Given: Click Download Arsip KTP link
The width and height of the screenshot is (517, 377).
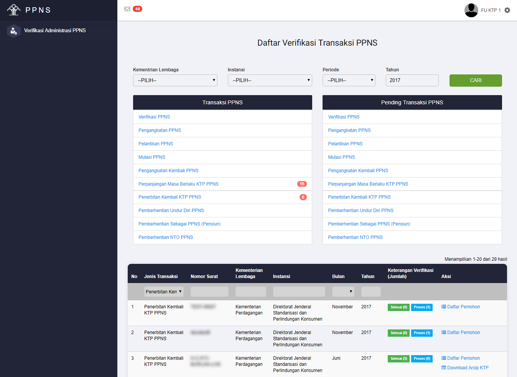Looking at the screenshot, I should tap(468, 368).
